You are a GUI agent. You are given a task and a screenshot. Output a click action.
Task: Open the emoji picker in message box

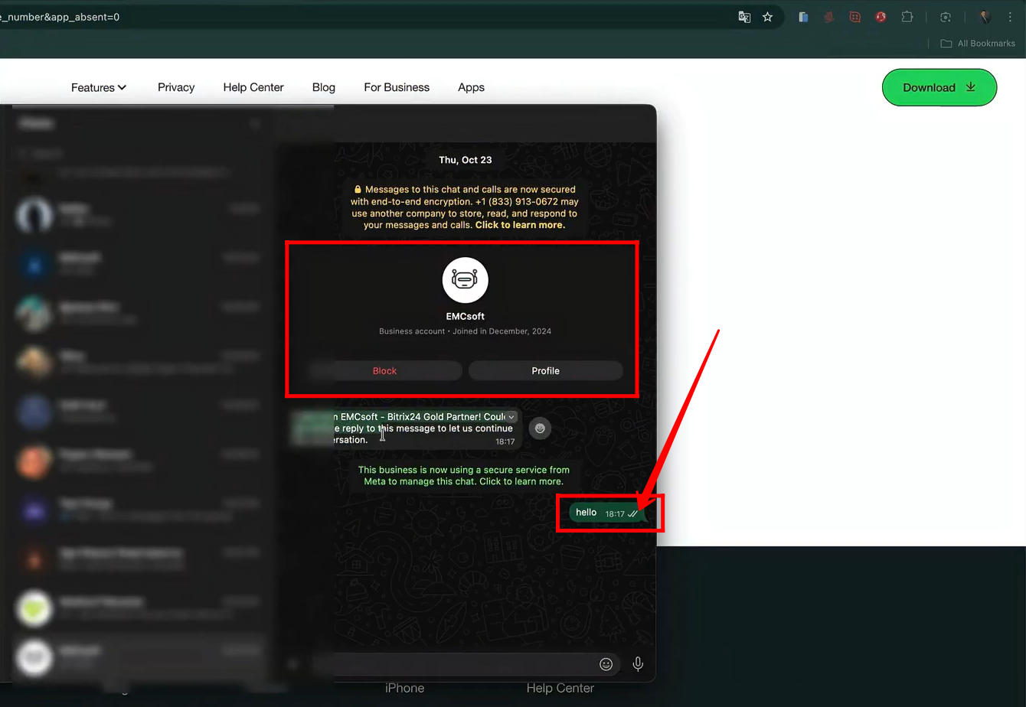coord(606,664)
